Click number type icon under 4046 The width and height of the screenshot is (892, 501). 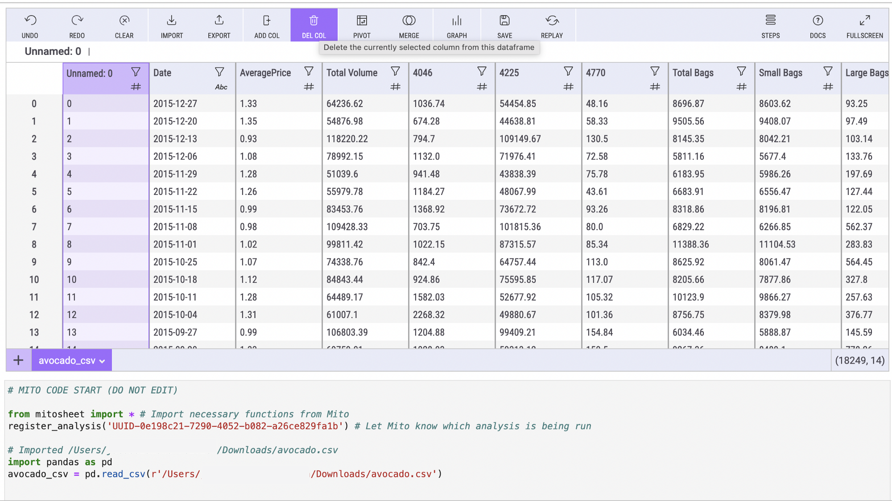click(x=482, y=87)
